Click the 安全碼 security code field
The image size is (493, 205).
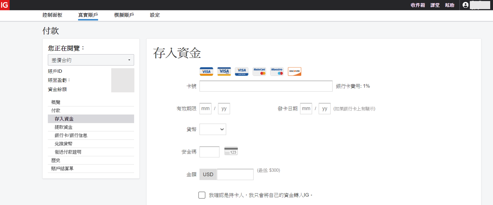coord(209,152)
